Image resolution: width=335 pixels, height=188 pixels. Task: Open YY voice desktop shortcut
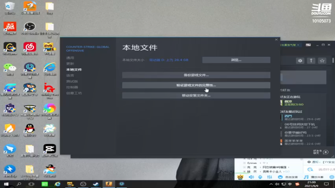(49, 49)
